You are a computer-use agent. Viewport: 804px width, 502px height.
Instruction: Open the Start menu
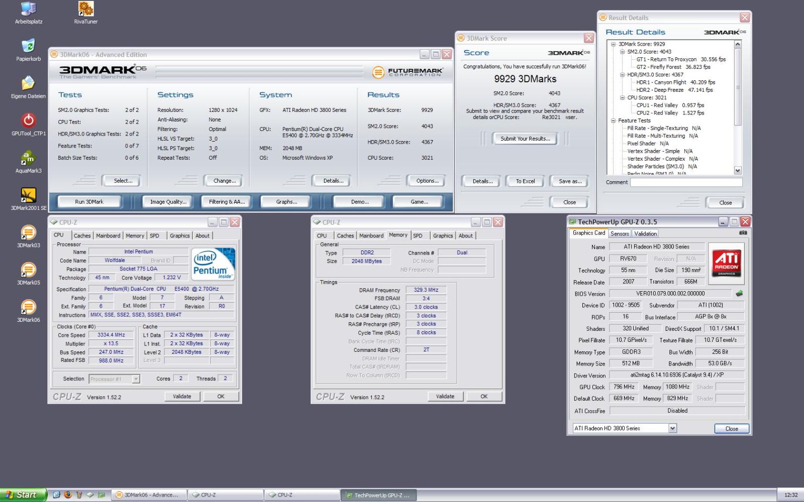pos(23,494)
